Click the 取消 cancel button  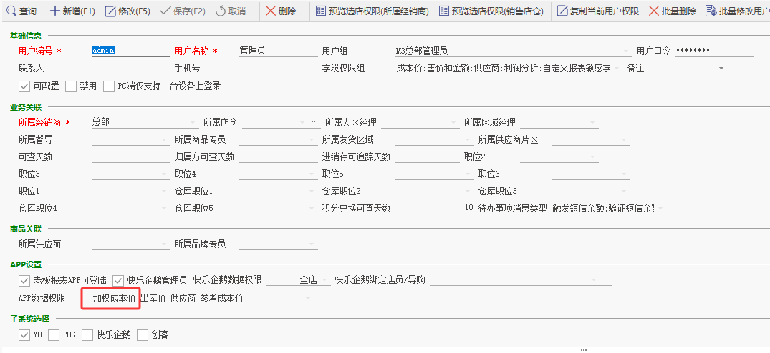[230, 11]
